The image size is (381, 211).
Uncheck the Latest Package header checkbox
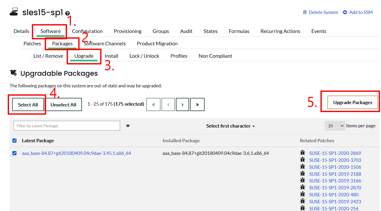pos(14,140)
